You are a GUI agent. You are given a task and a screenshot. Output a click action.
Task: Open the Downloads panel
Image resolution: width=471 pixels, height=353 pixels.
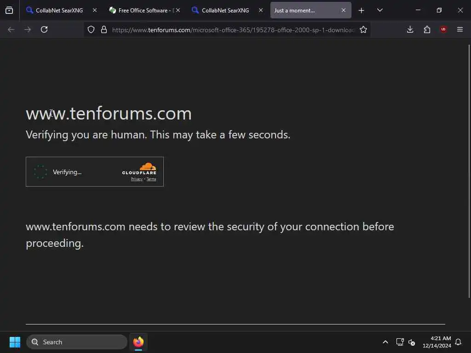click(410, 29)
